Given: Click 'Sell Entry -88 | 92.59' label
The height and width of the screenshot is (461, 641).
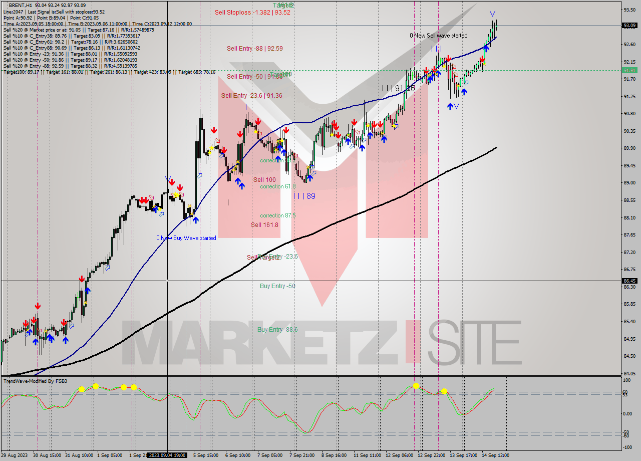Looking at the screenshot, I should [x=254, y=49].
